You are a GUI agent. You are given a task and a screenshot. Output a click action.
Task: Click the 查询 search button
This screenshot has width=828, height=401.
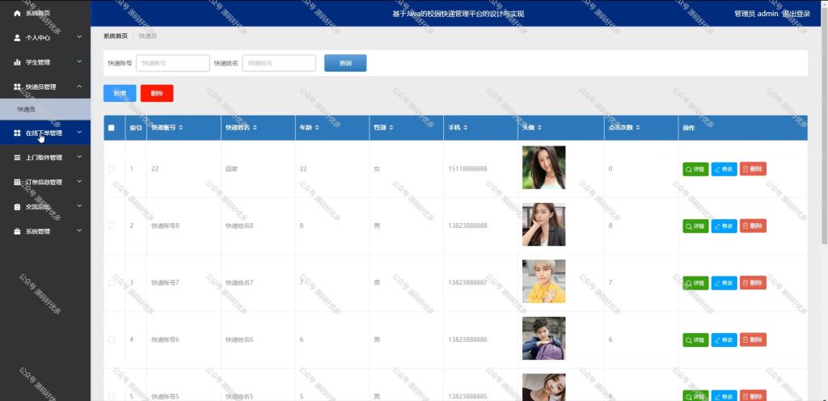click(345, 63)
